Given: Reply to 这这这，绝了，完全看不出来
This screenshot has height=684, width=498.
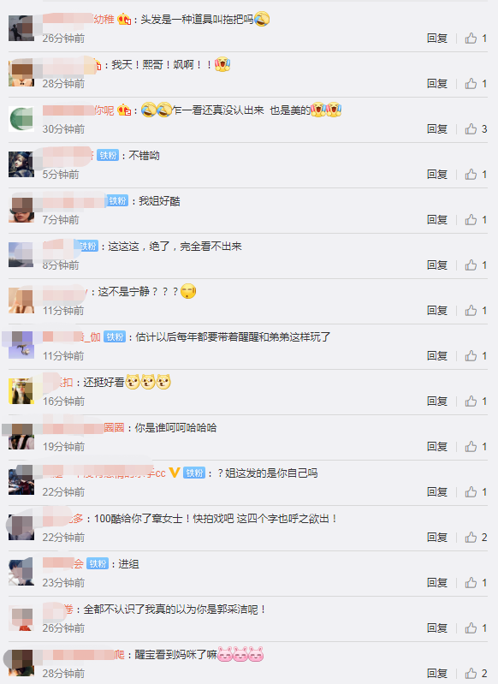Looking at the screenshot, I should pos(437,265).
